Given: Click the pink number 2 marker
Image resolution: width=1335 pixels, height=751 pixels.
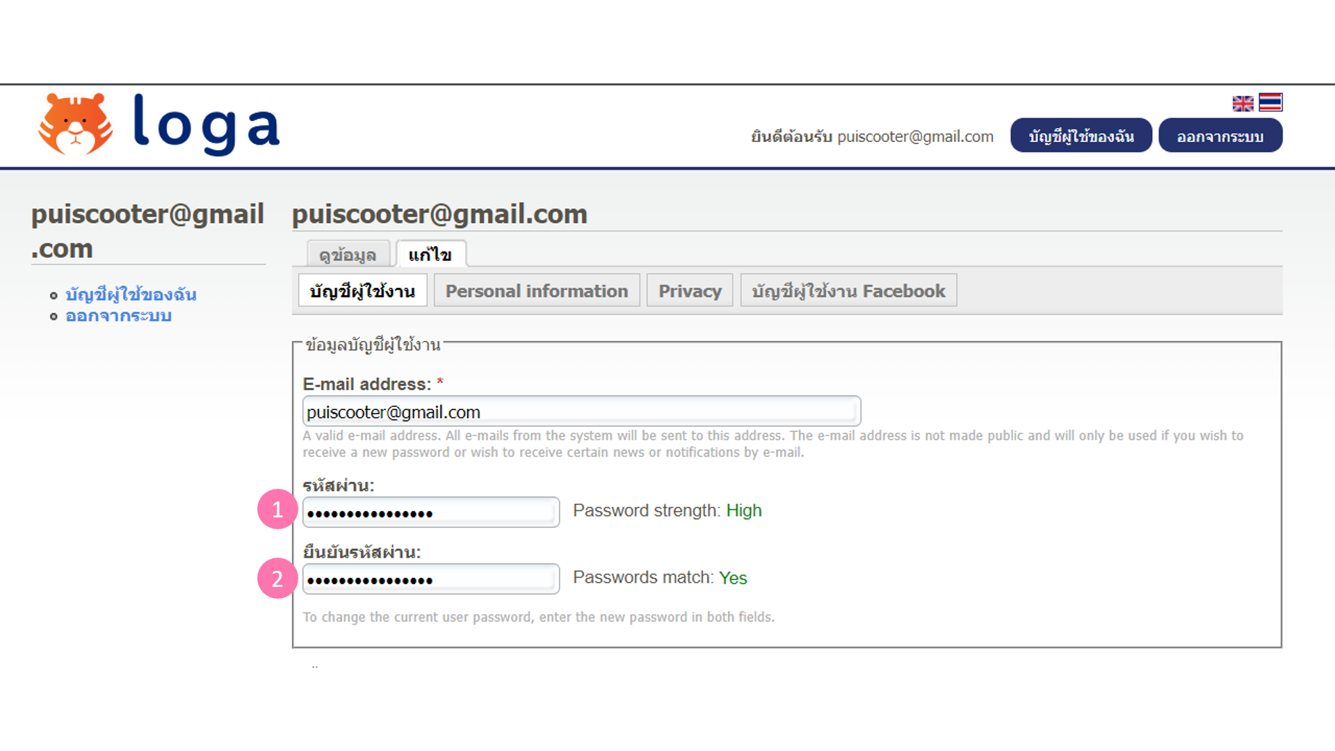Looking at the screenshot, I should pyautogui.click(x=277, y=579).
